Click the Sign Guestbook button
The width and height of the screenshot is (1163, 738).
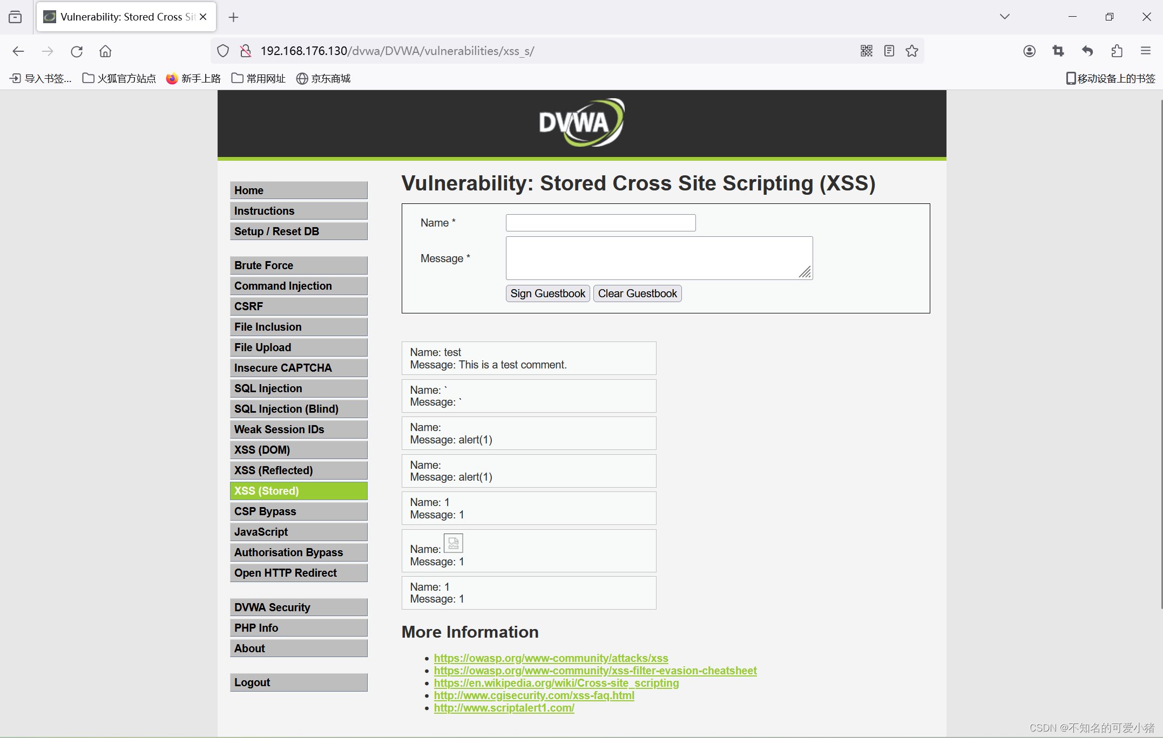[x=547, y=293]
